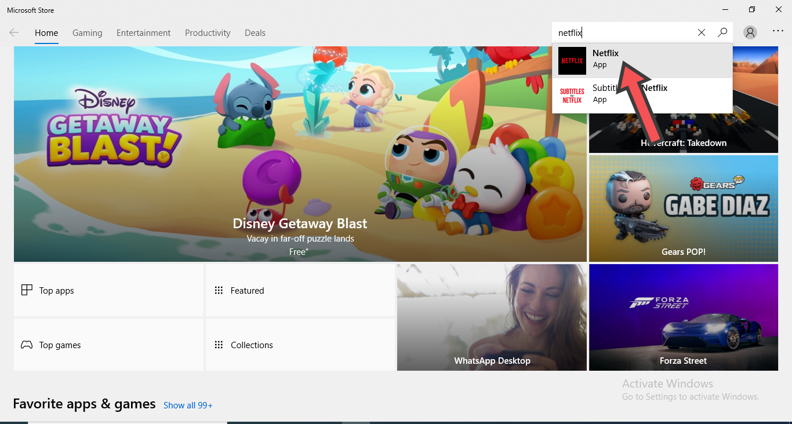Click the Subtitles for Netflix logo icon
The height and width of the screenshot is (424, 792).
(x=572, y=96)
